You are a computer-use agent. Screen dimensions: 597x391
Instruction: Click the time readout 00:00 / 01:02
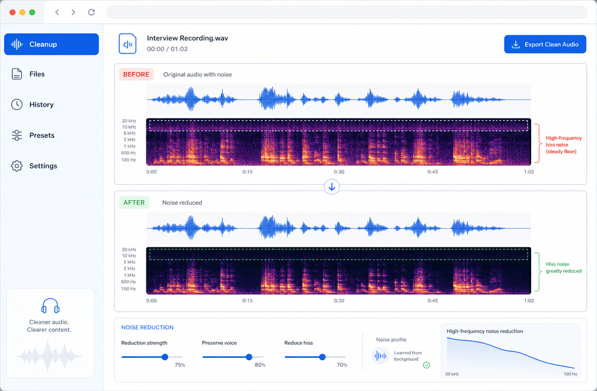pyautogui.click(x=167, y=49)
